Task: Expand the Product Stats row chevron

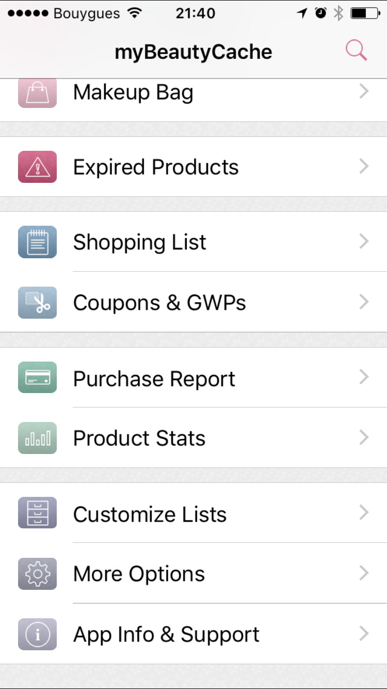Action: (364, 438)
